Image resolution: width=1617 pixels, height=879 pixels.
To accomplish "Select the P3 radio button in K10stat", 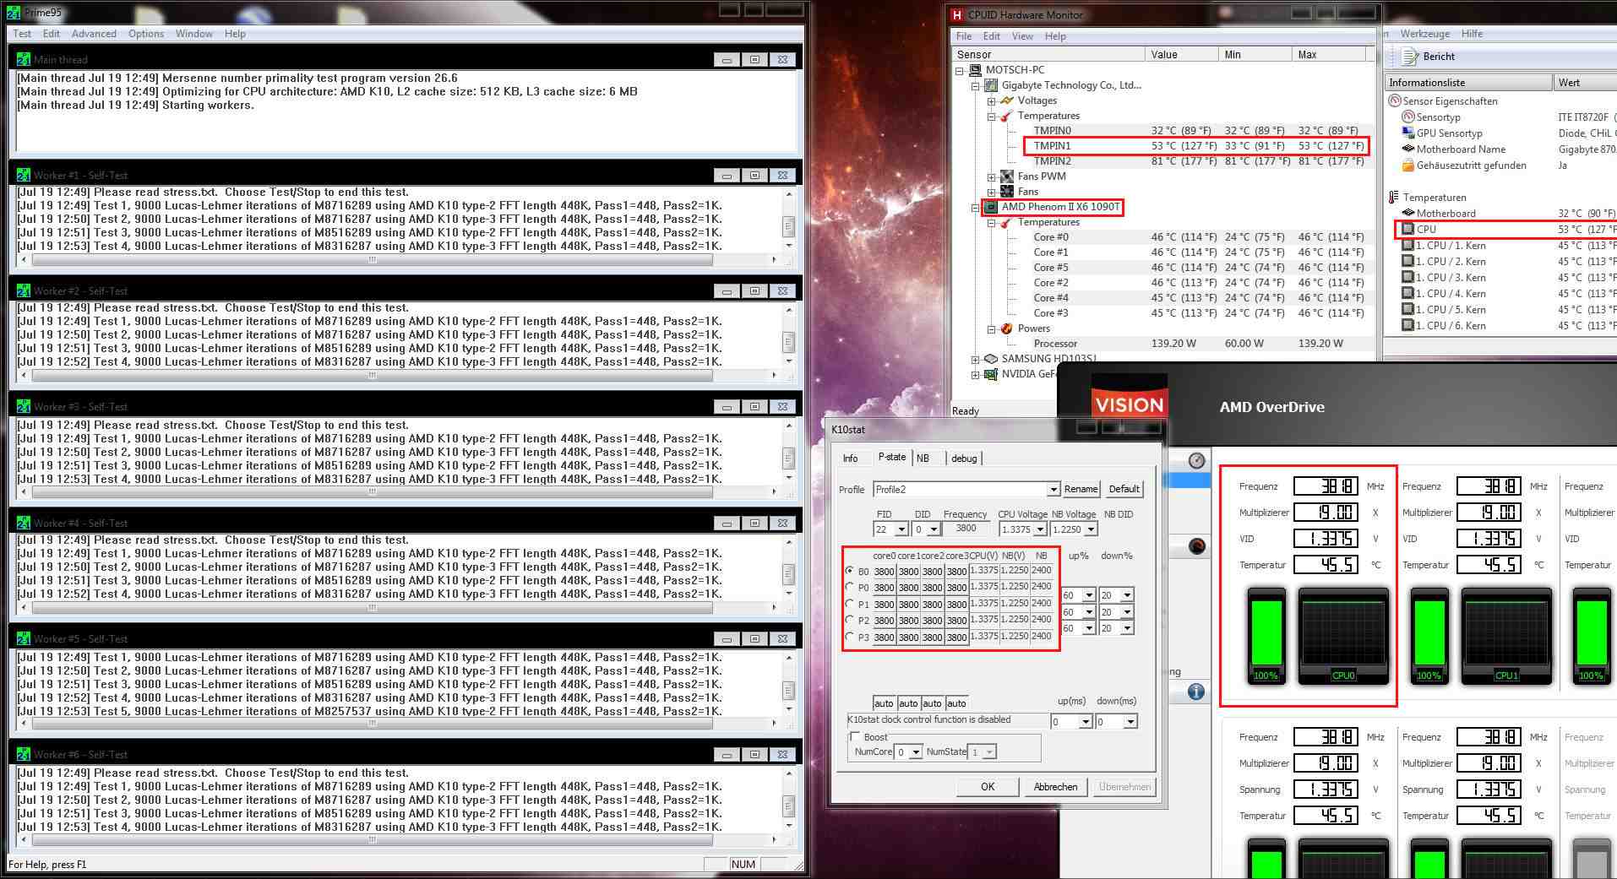I will pyautogui.click(x=849, y=637).
